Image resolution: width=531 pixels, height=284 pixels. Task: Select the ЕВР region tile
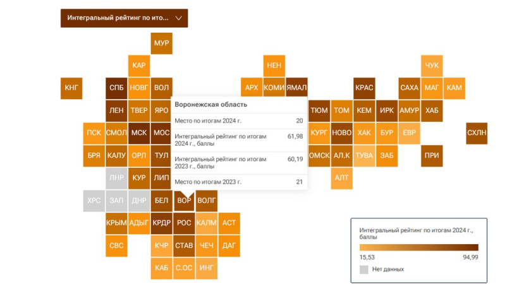coord(409,133)
